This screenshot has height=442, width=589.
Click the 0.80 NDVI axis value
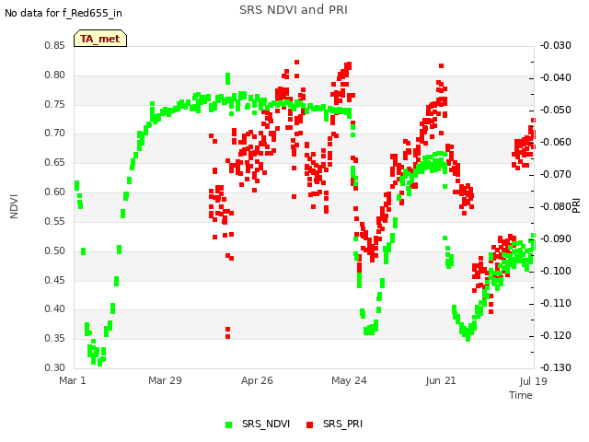click(x=55, y=75)
